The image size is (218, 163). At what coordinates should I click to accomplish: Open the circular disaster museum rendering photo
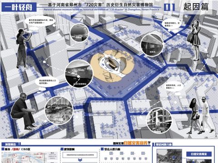point(79,74)
